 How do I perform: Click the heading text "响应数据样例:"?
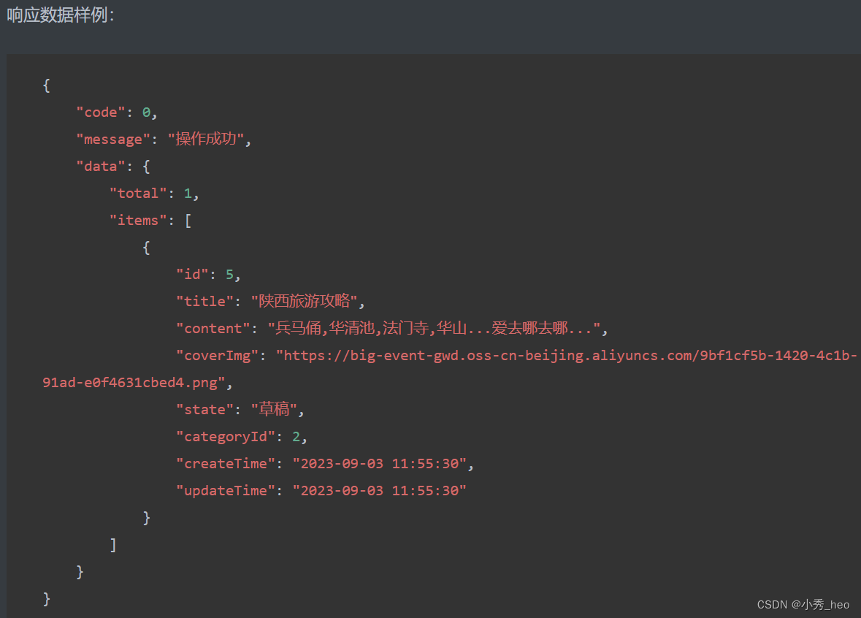(61, 15)
